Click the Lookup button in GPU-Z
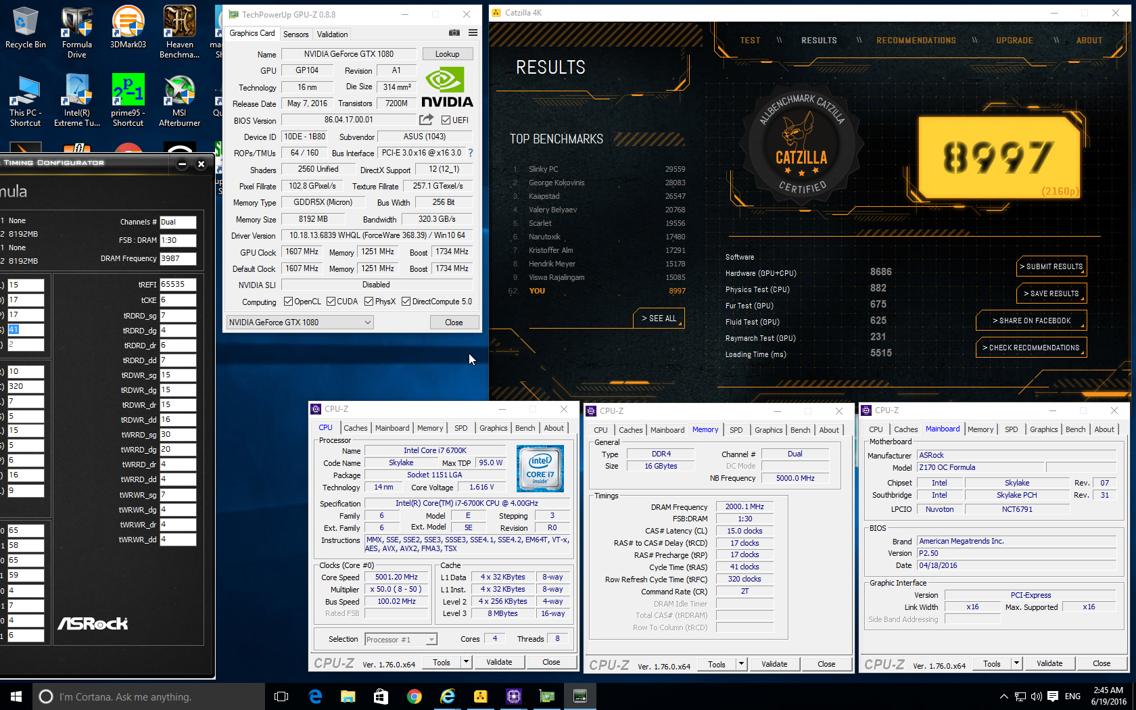This screenshot has width=1136, height=710. [x=447, y=54]
